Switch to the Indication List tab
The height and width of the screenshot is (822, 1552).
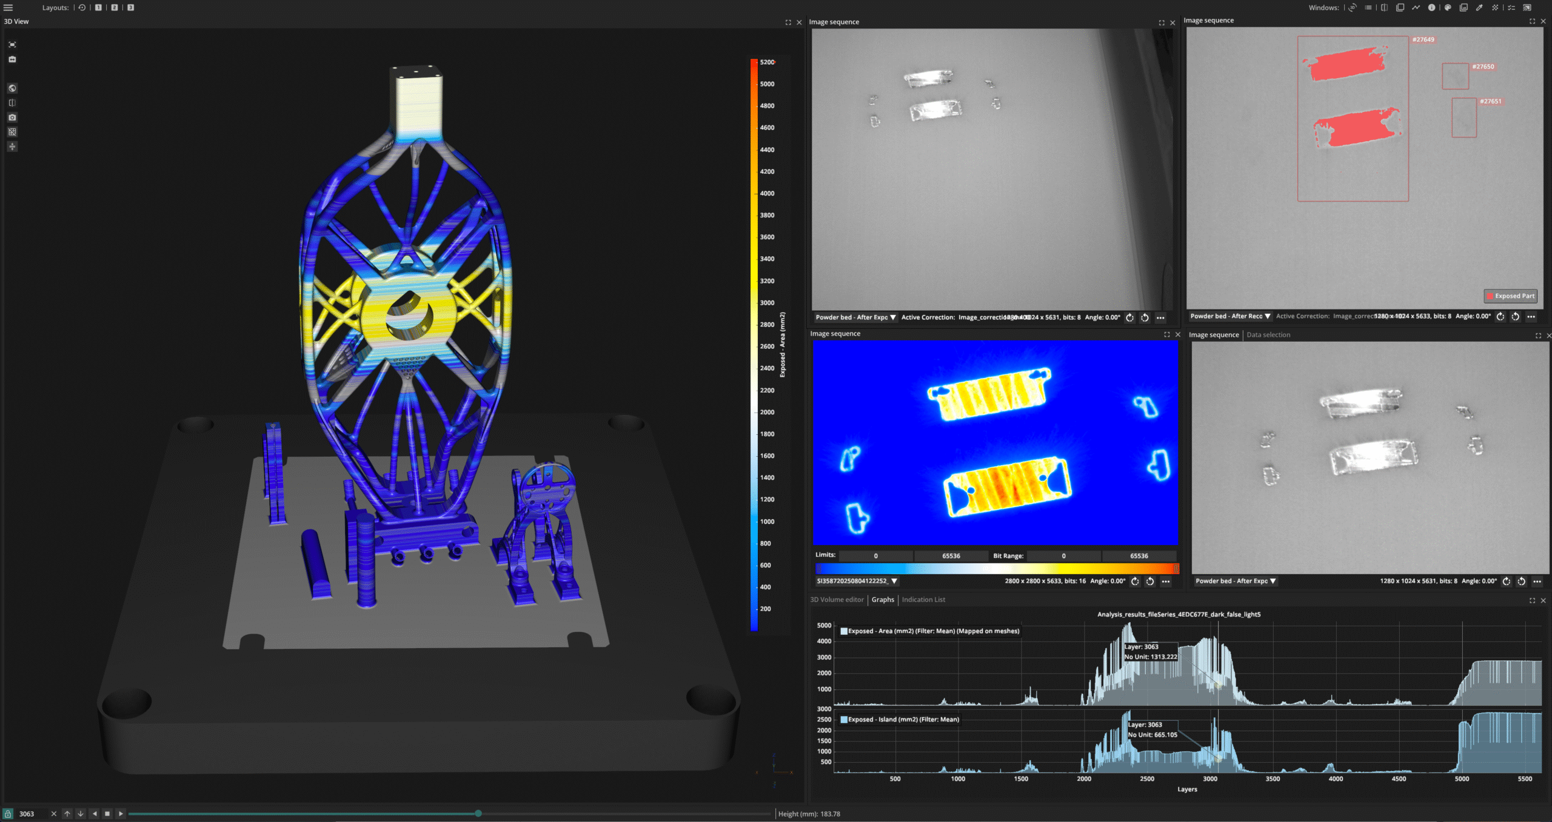coord(923,600)
